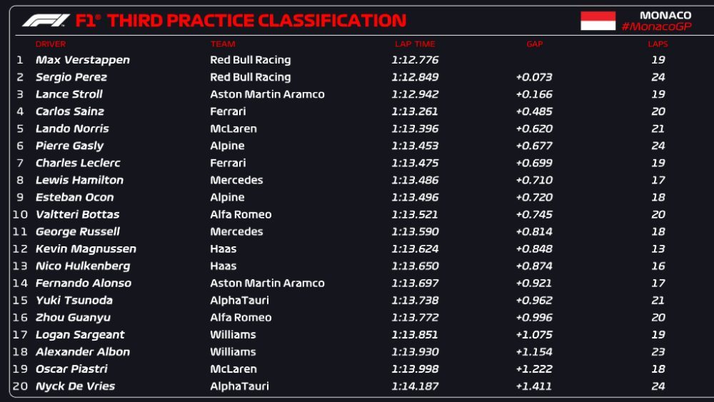This screenshot has height=402, width=714.
Task: Click the #MonacoGP hashtag
Action: click(x=656, y=27)
